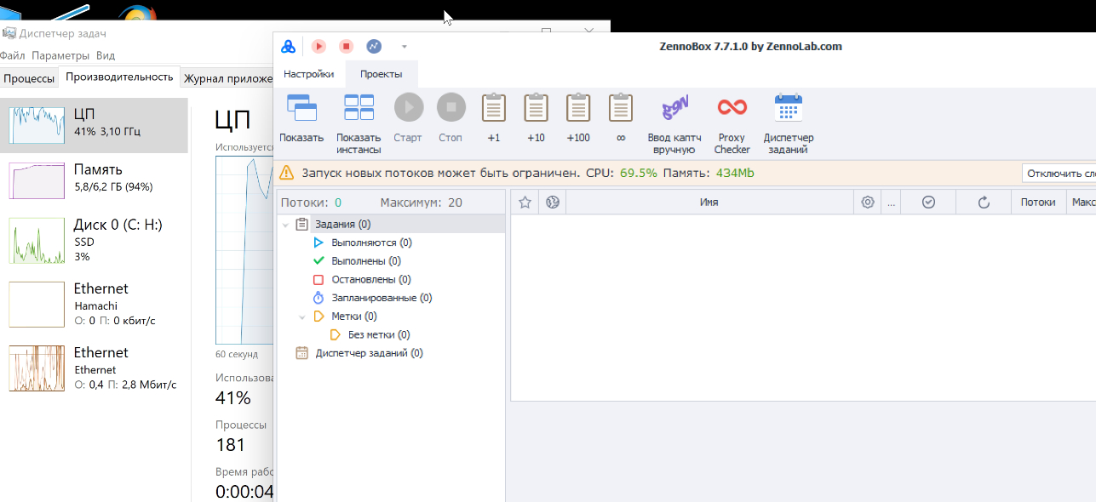Open Параметры menu in Task Manager
1096x502 pixels.
click(60, 55)
